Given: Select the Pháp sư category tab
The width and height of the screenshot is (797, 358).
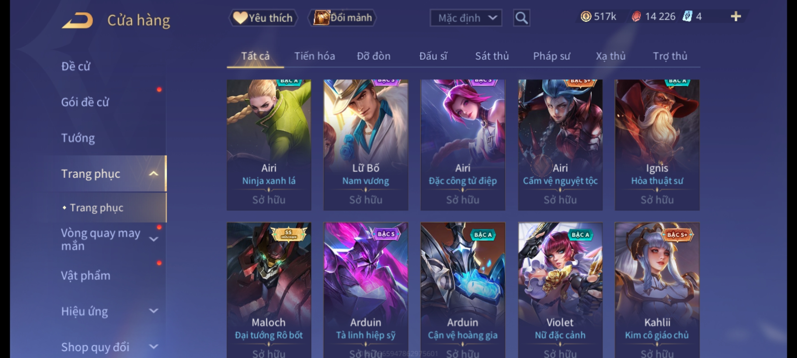Looking at the screenshot, I should tap(551, 56).
